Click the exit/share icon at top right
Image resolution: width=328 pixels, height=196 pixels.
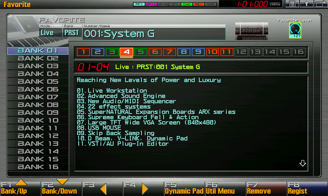tap(321, 4)
